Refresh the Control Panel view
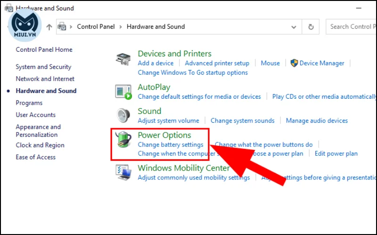 pos(311,27)
